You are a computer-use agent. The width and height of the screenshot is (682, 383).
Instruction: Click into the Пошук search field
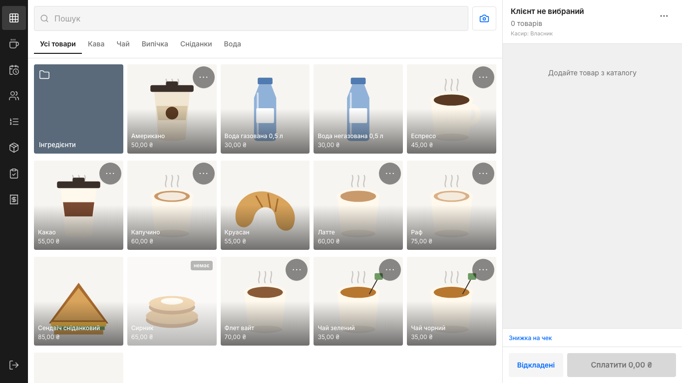click(x=251, y=18)
